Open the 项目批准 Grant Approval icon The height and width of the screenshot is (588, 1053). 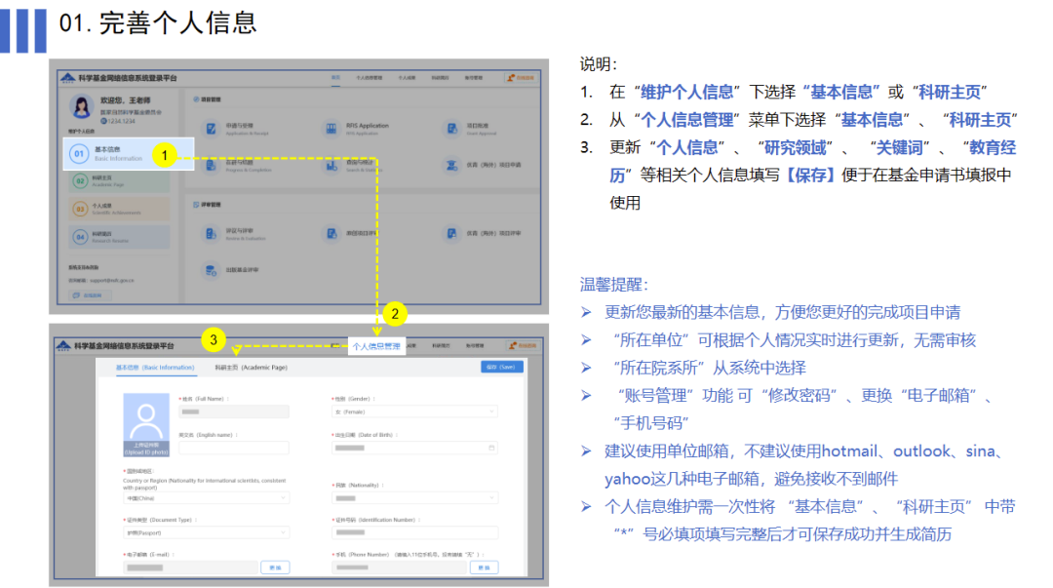coord(452,129)
